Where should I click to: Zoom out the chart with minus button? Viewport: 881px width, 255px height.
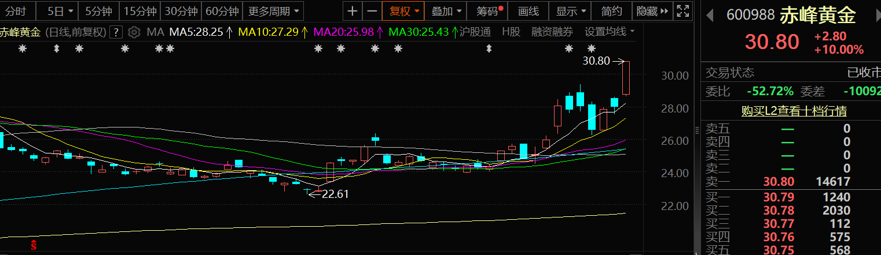point(373,10)
